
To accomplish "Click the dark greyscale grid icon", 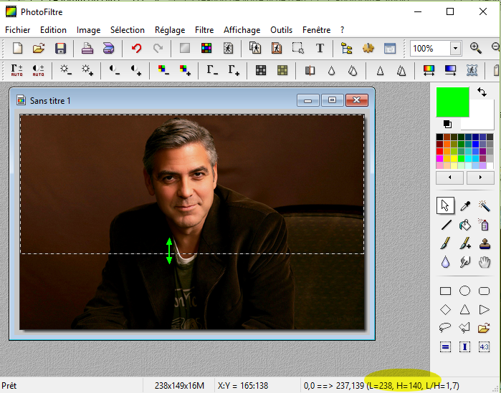I will click(261, 70).
